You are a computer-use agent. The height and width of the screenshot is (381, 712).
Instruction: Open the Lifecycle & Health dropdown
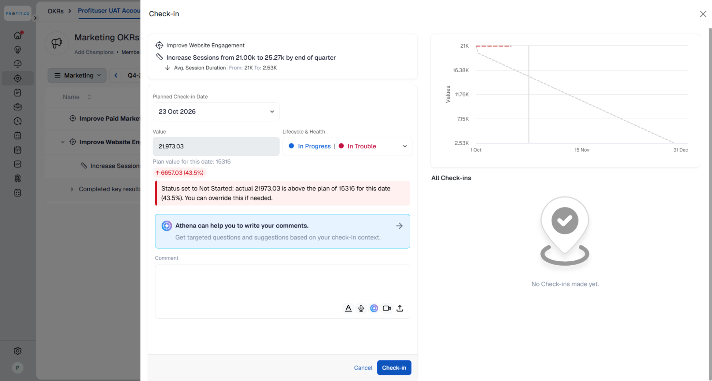click(x=347, y=146)
